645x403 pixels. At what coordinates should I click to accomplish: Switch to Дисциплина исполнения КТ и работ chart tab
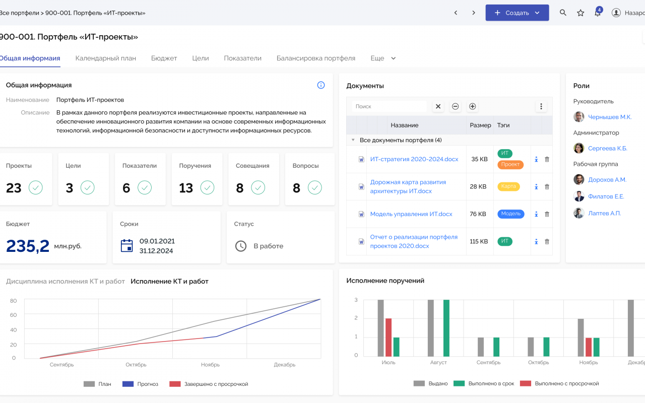point(66,281)
